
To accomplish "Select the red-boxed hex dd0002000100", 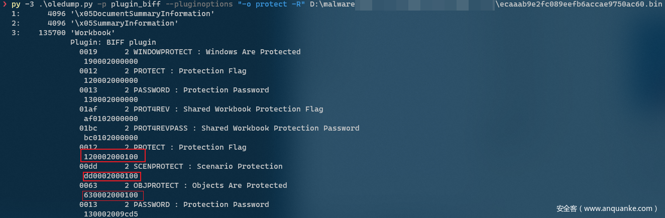I will click(x=112, y=176).
